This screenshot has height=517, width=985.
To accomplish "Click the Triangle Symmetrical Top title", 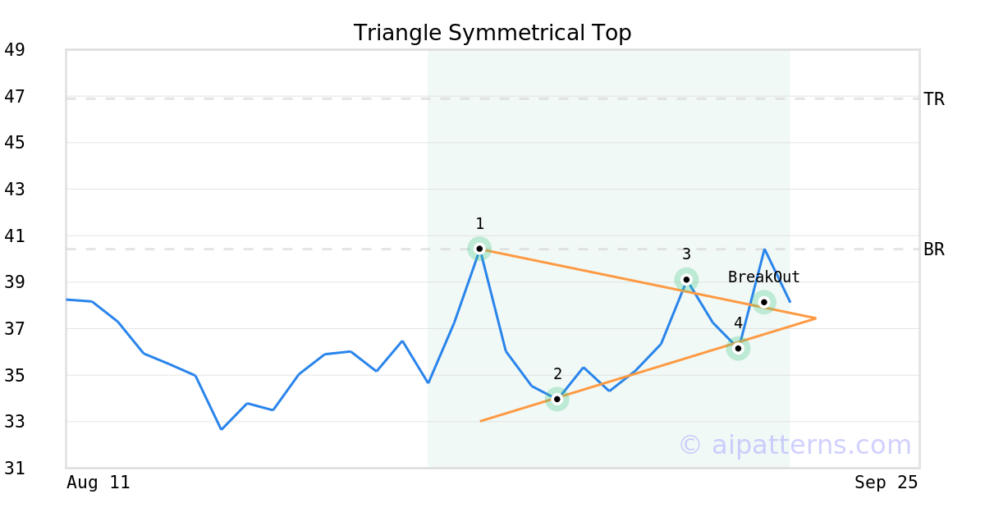I will click(x=492, y=33).
